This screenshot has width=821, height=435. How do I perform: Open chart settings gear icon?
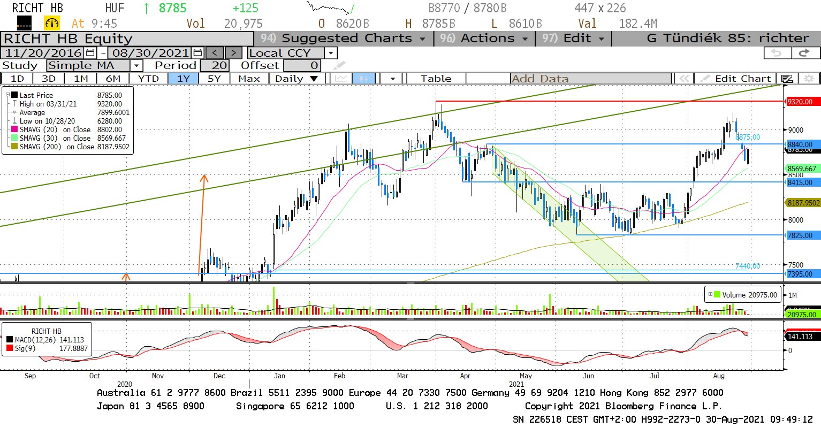point(809,79)
